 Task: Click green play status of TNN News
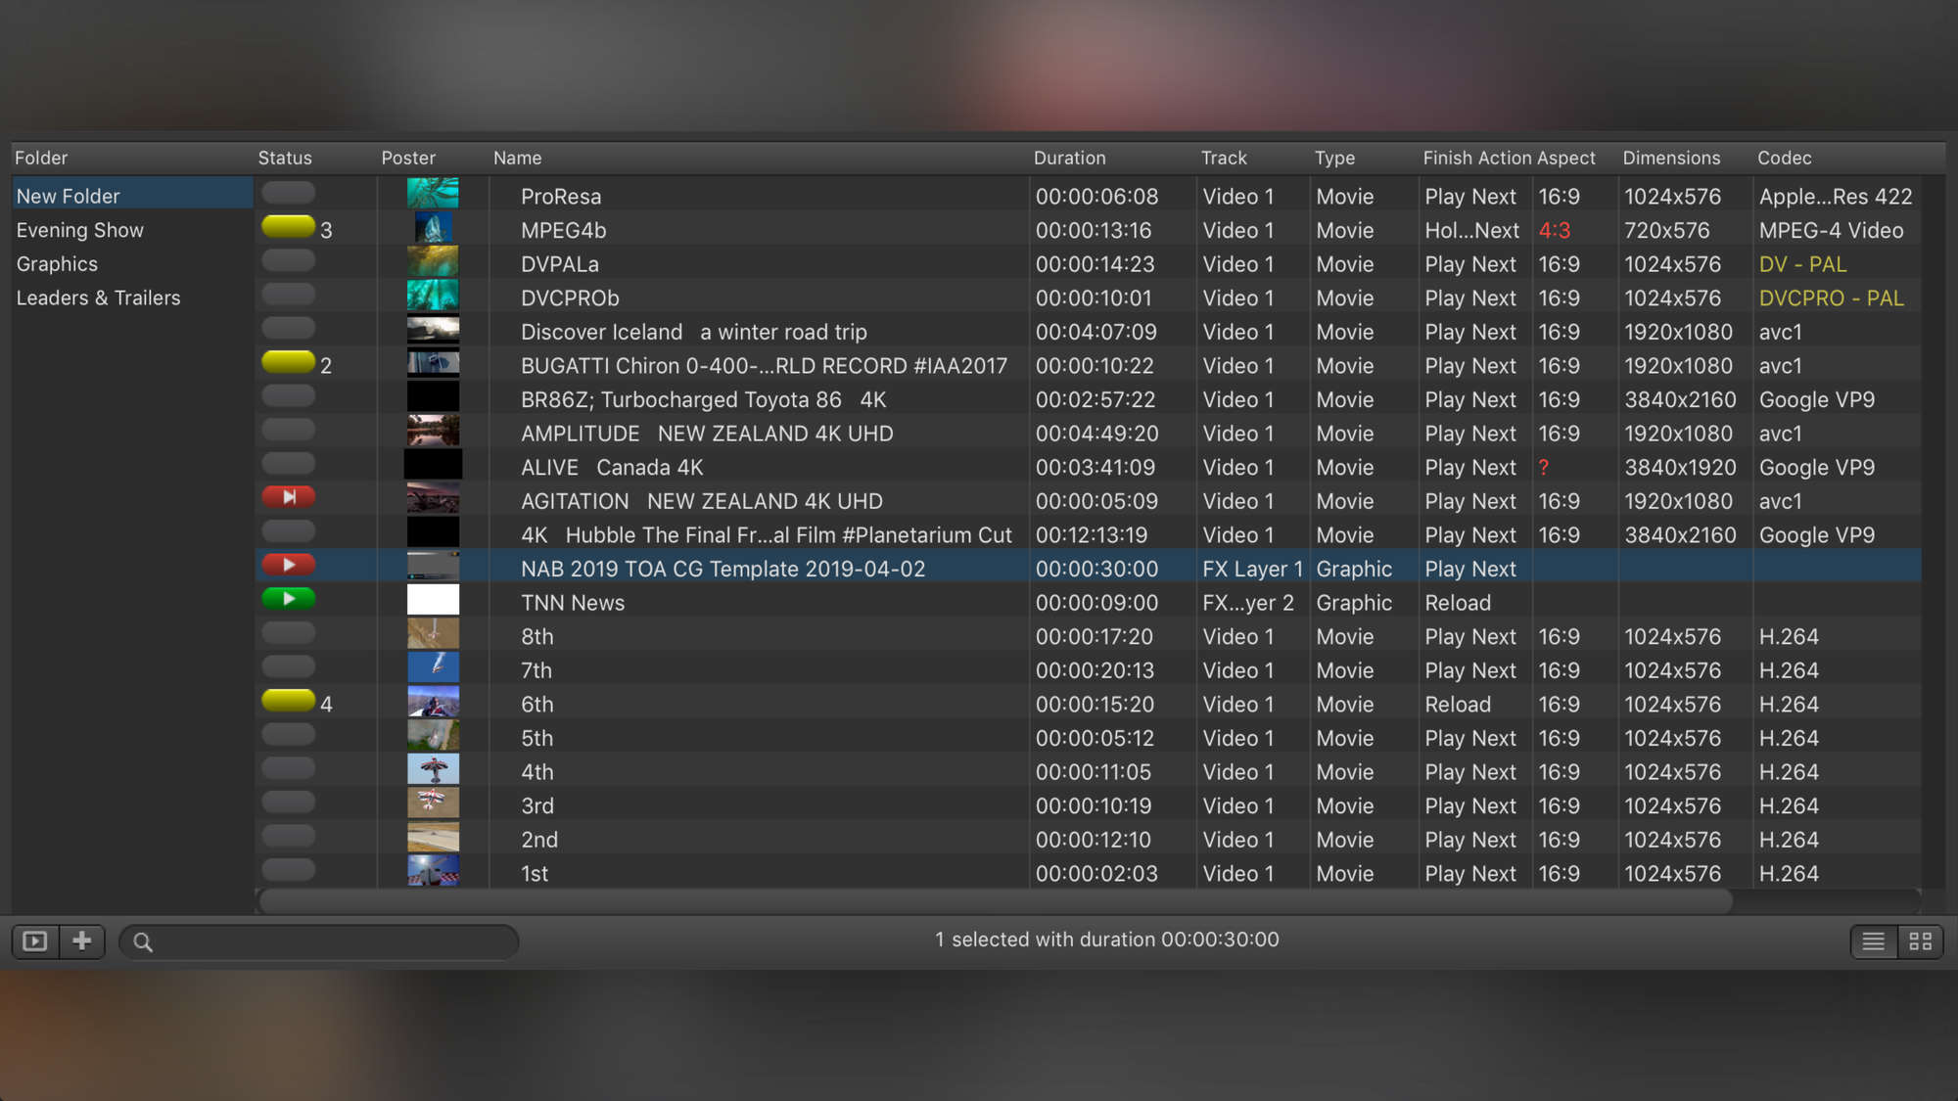pos(288,599)
